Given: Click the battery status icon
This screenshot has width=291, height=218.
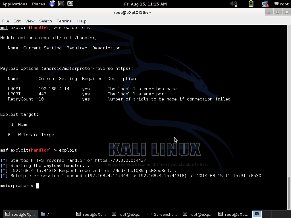Looking at the screenshot, I should 251,4.
